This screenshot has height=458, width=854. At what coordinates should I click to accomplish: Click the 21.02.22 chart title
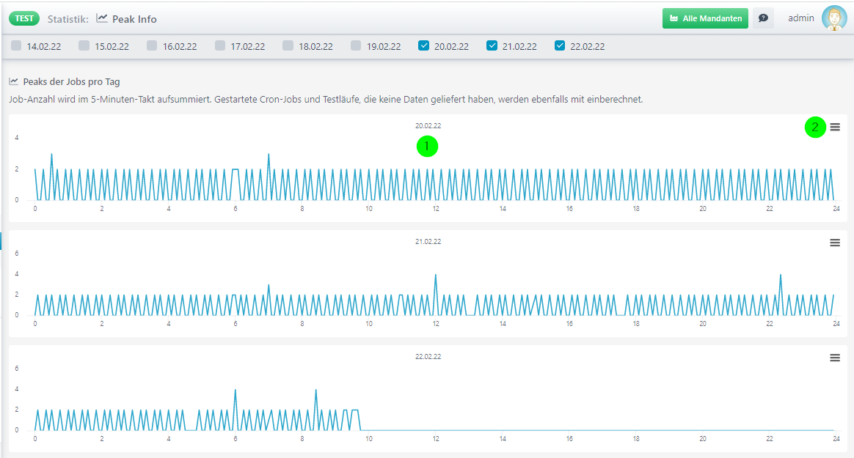[428, 242]
